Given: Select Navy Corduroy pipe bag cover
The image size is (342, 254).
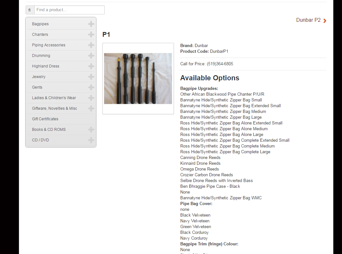Looking at the screenshot, I should pyautogui.click(x=194, y=238).
